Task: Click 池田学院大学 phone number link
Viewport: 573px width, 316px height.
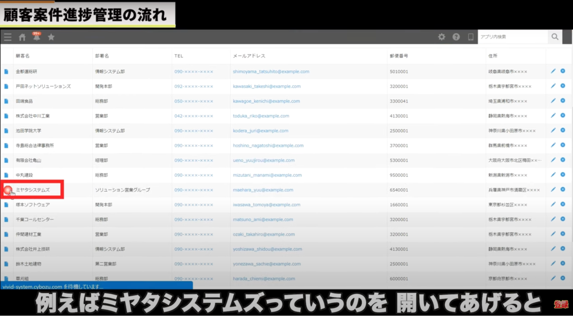Action: (193, 131)
